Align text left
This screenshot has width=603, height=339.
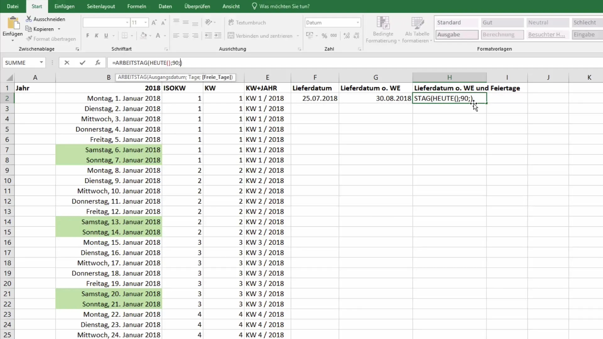pos(176,36)
